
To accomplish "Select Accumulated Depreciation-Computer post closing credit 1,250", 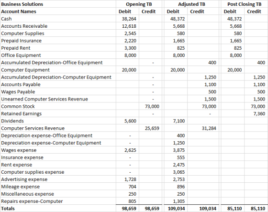I will 259,77.
